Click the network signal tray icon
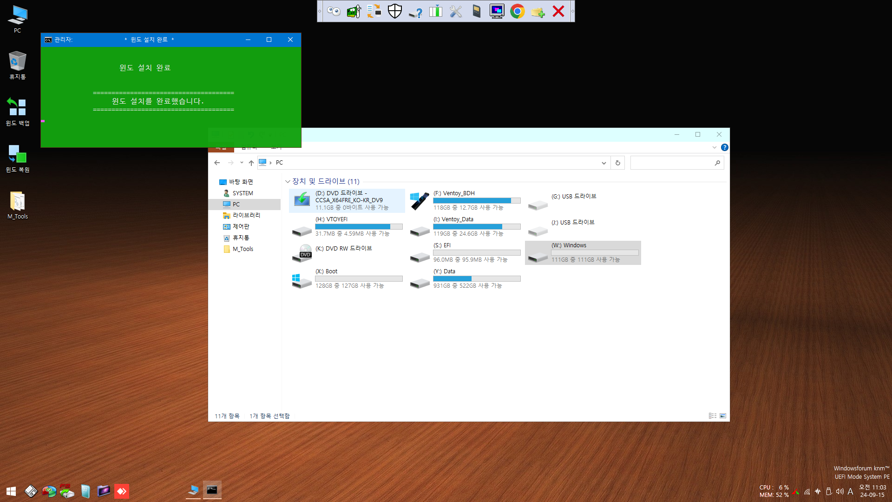The height and width of the screenshot is (502, 892). click(807, 491)
